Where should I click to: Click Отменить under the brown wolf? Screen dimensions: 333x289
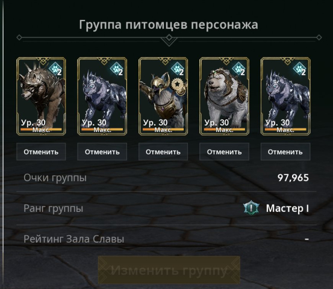point(41,151)
